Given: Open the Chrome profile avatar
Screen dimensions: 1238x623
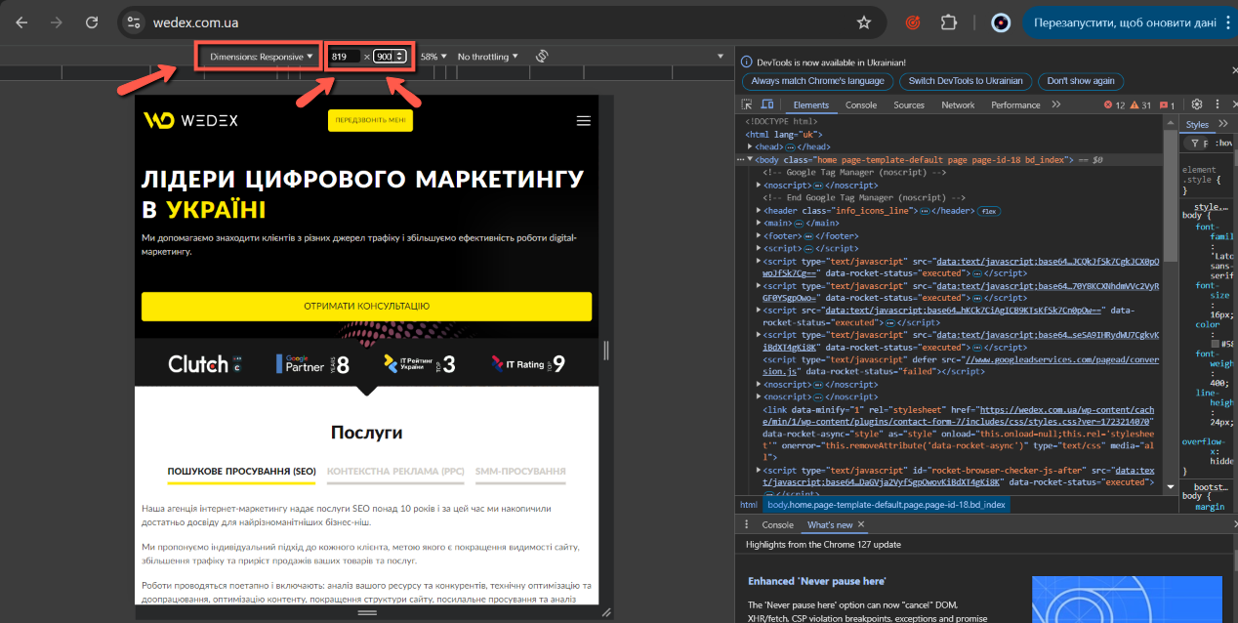Looking at the screenshot, I should coord(1001,21).
